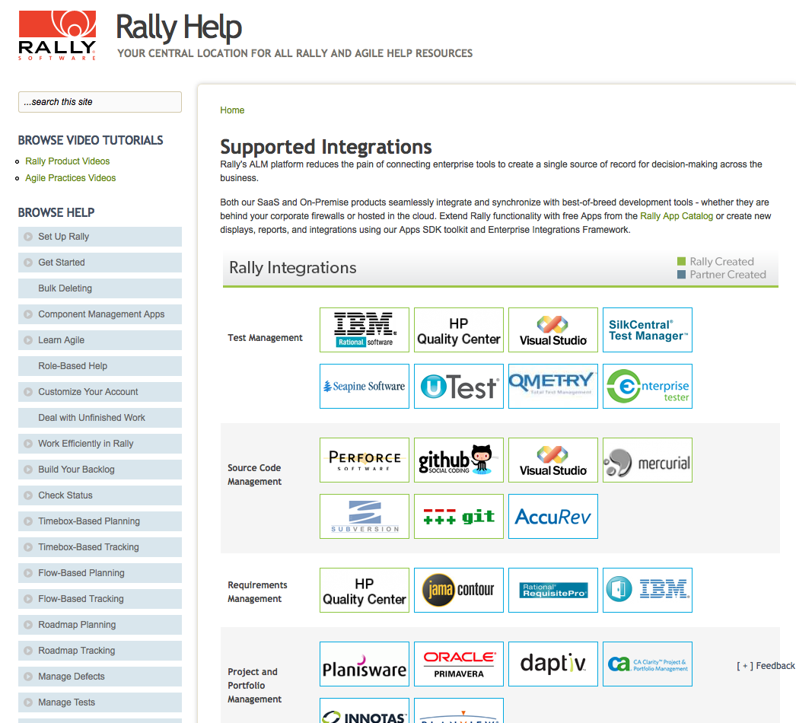Expand Timebox-Based Planning arrow

tap(29, 521)
